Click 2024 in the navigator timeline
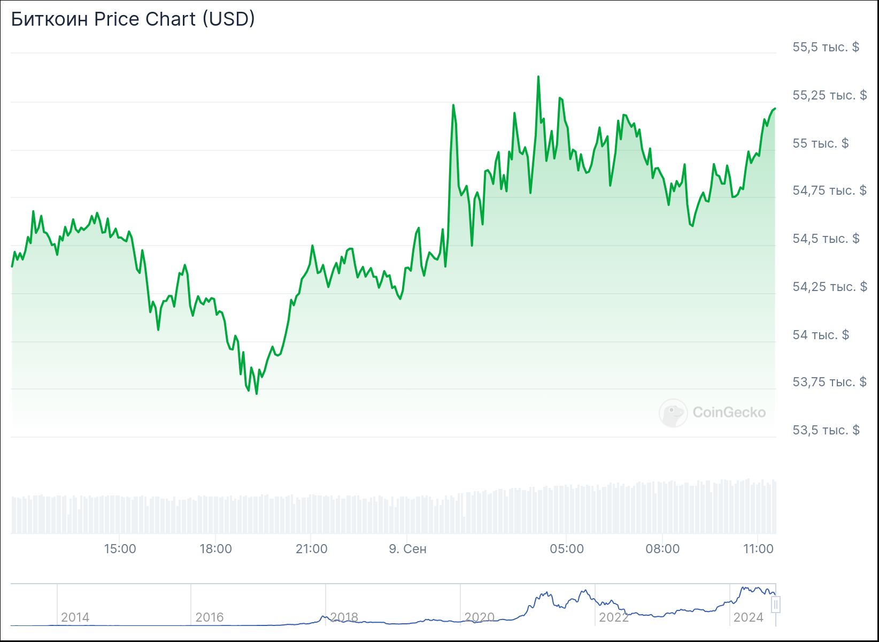 coord(749,617)
